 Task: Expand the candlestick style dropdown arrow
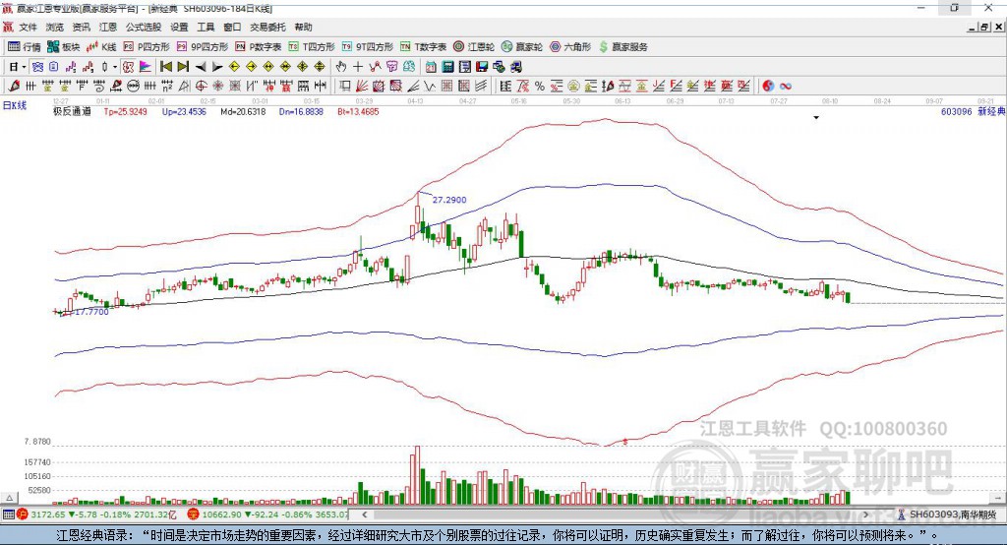pos(115,67)
